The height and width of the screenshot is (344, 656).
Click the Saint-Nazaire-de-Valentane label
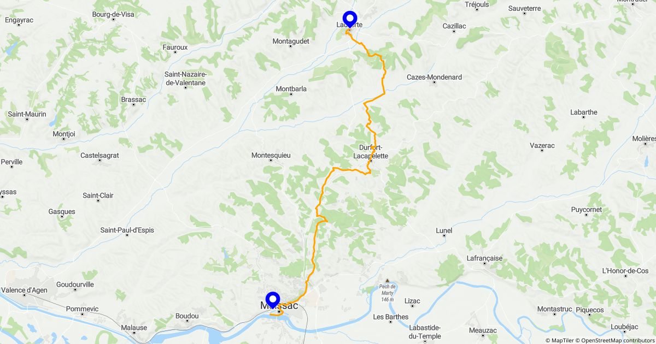[185, 79]
